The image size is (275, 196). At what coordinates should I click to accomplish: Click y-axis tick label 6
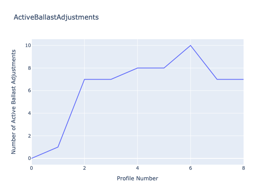[x=29, y=91]
